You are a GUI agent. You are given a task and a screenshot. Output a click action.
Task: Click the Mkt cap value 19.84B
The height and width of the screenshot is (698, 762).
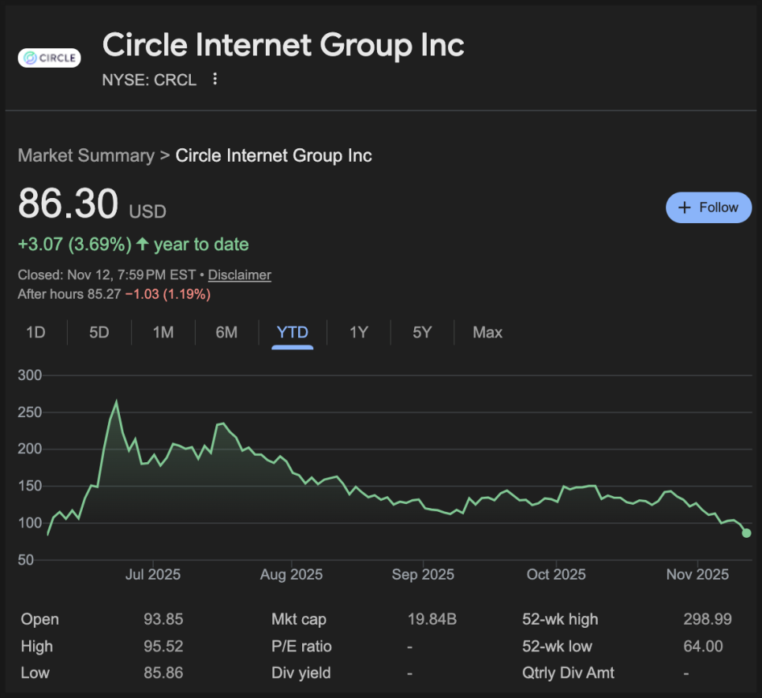(x=431, y=619)
